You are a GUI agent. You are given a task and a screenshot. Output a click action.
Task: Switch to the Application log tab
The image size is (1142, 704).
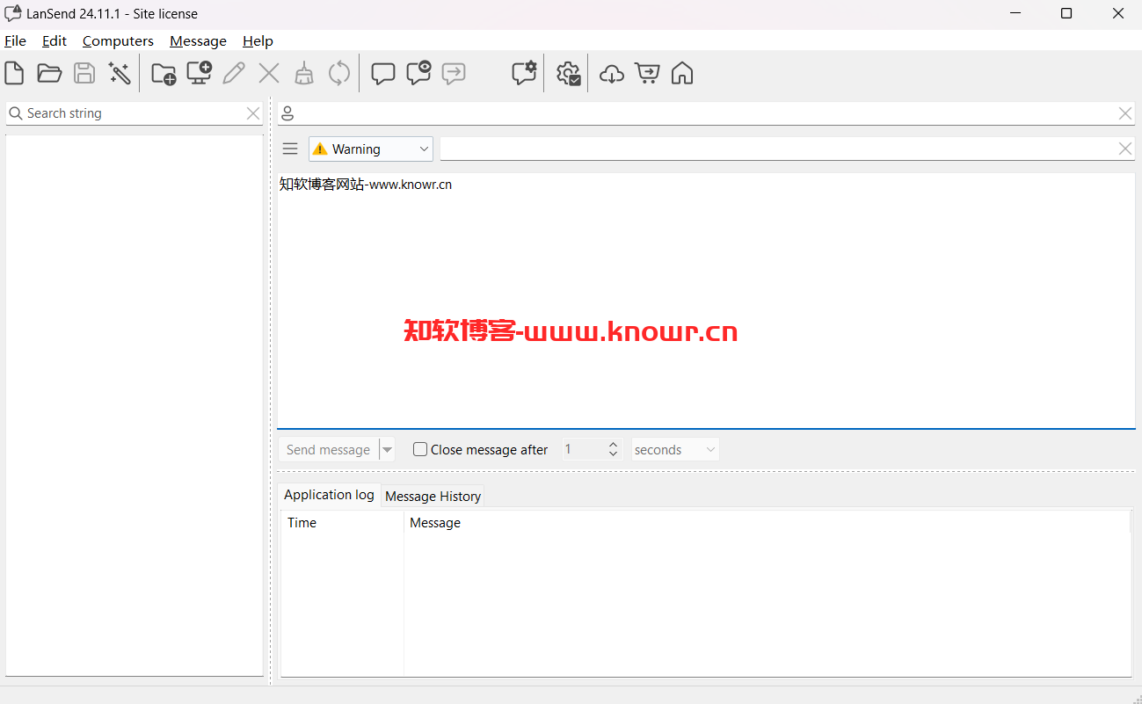tap(329, 495)
